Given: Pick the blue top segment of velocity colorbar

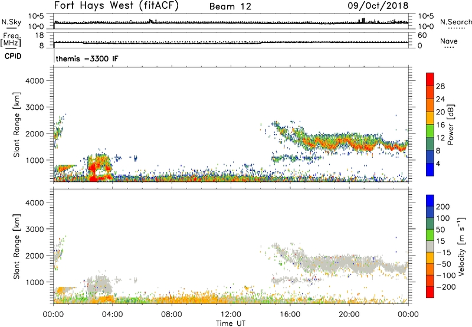Looking at the screenshot, I should click(430, 201).
